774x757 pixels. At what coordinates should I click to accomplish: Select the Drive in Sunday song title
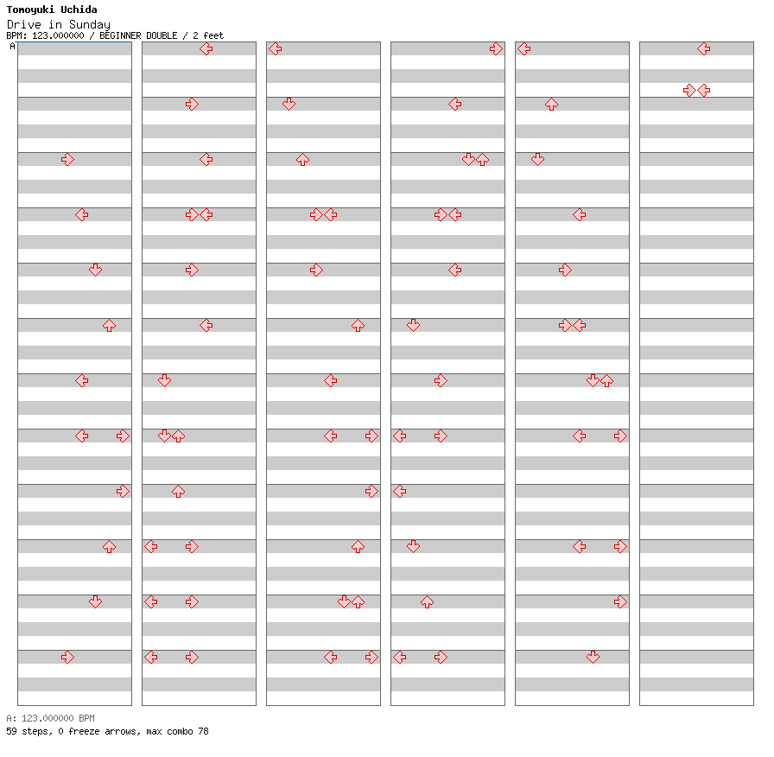[59, 24]
